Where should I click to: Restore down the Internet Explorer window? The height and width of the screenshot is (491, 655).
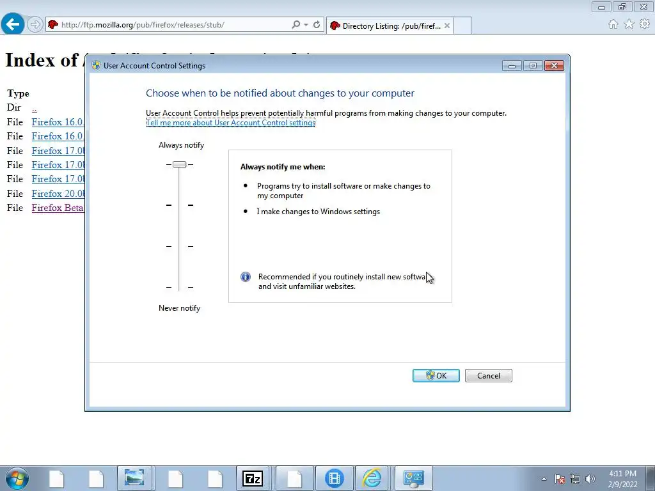pos(622,7)
